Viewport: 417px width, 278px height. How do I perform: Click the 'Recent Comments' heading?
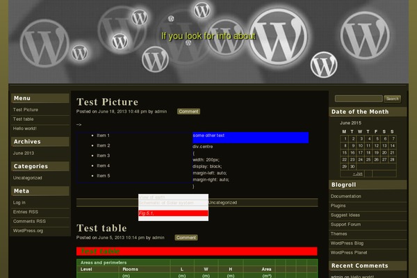coord(359,265)
